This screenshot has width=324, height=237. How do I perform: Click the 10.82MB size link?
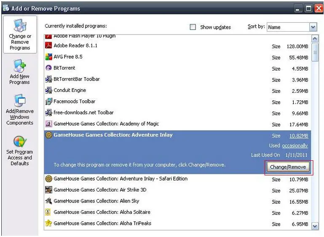click(299, 136)
